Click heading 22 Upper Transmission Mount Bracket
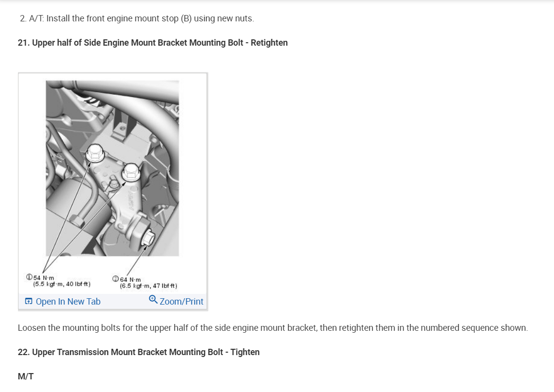 138,352
